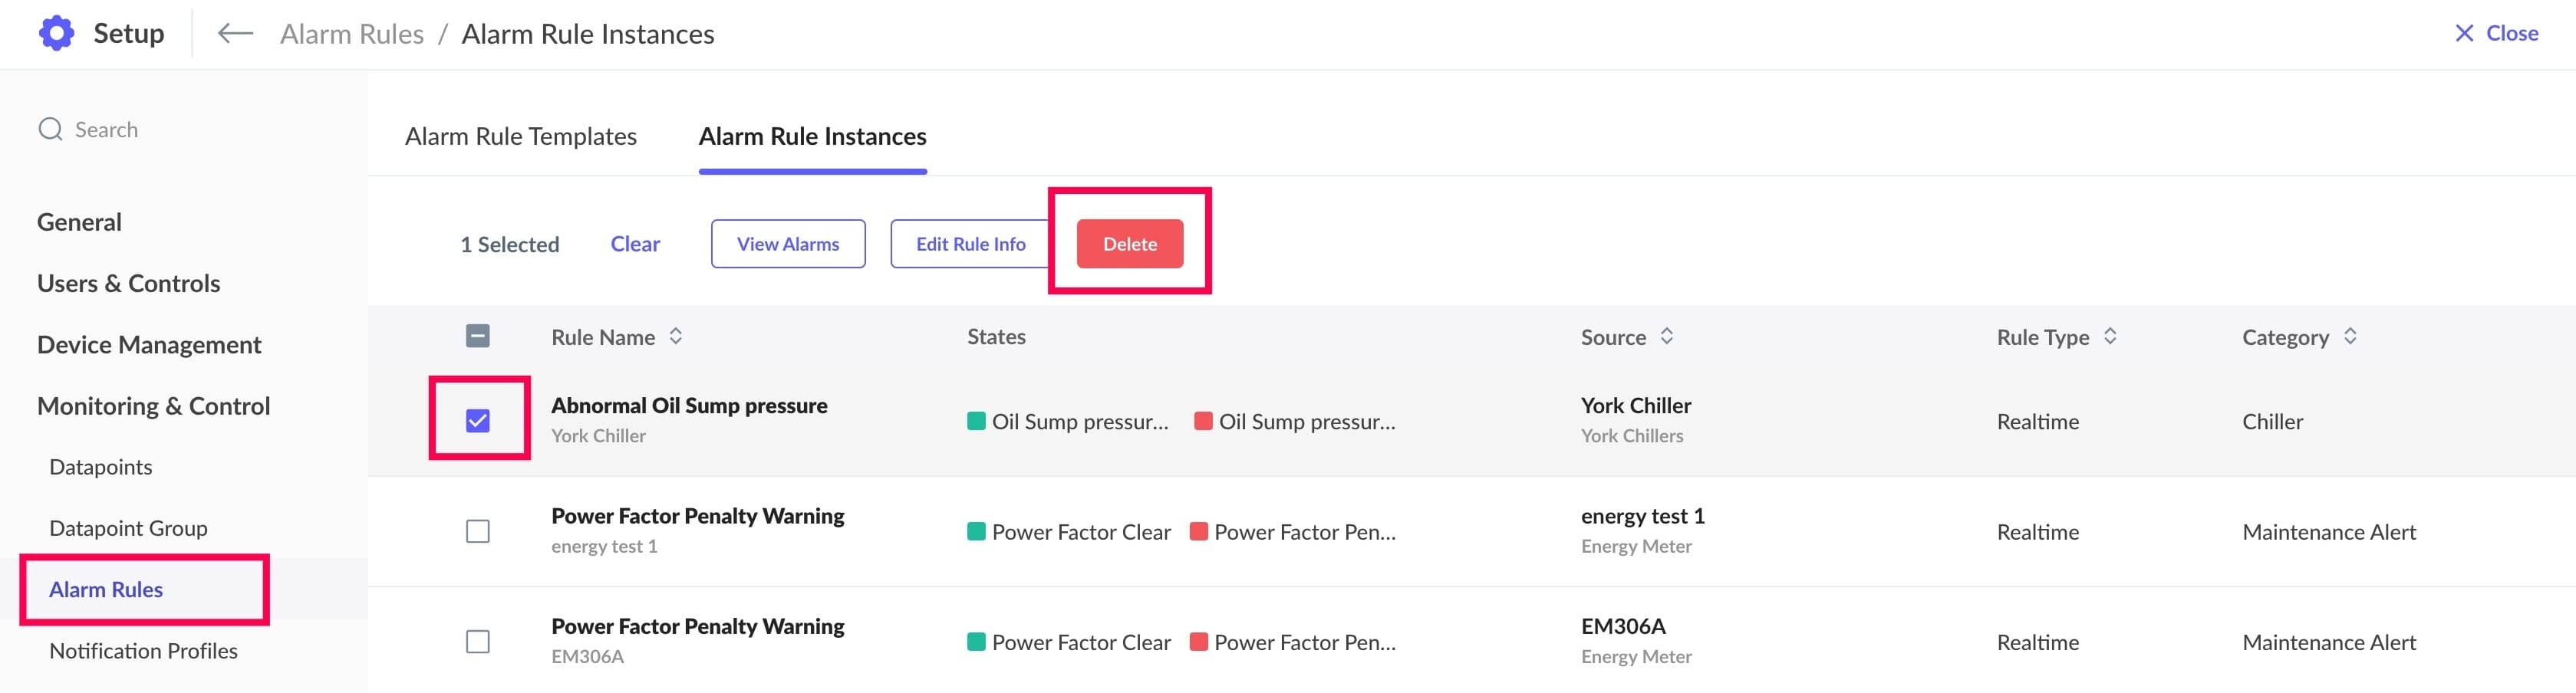2576x693 pixels.
Task: Uncheck Abnormal Oil Sump pressure checkbox
Action: [x=478, y=421]
